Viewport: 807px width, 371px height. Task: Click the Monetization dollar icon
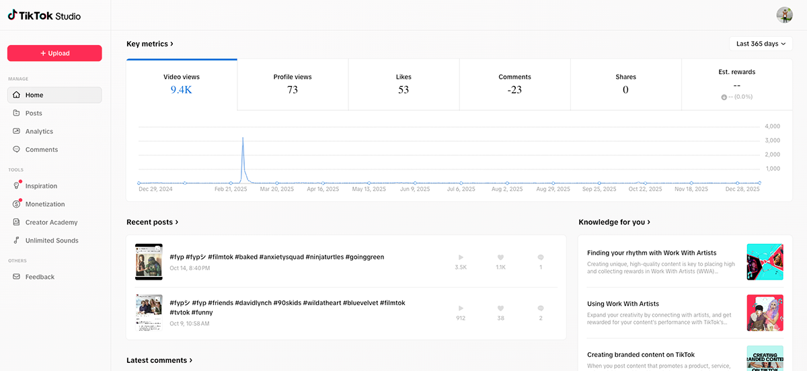point(17,204)
